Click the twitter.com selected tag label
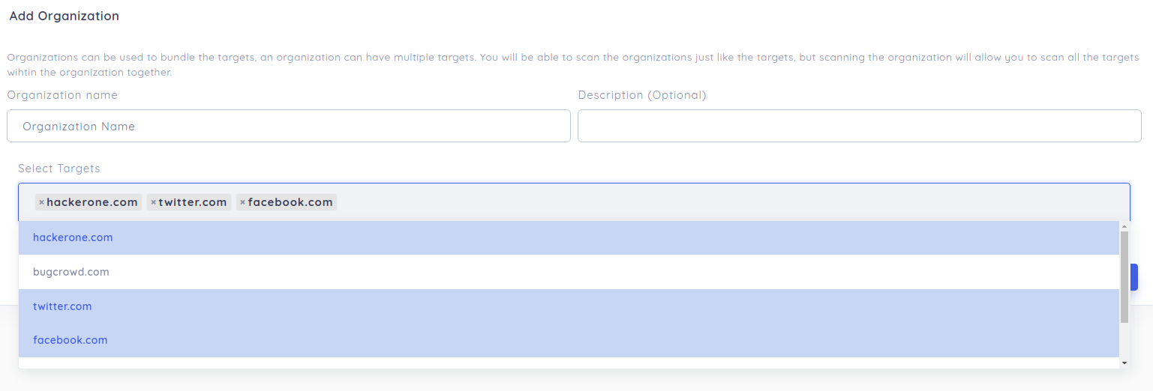1153x391 pixels. [x=193, y=202]
